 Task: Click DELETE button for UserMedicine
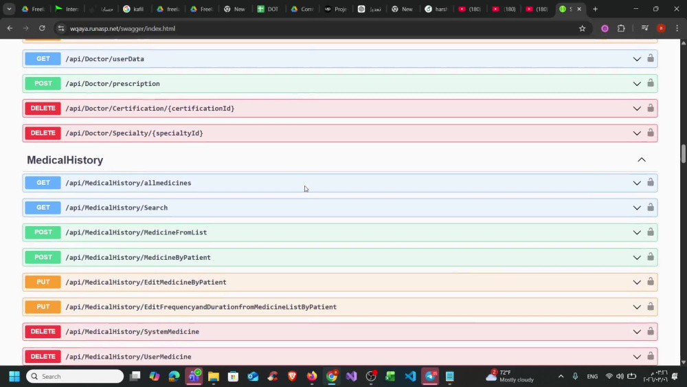pyautogui.click(x=43, y=356)
